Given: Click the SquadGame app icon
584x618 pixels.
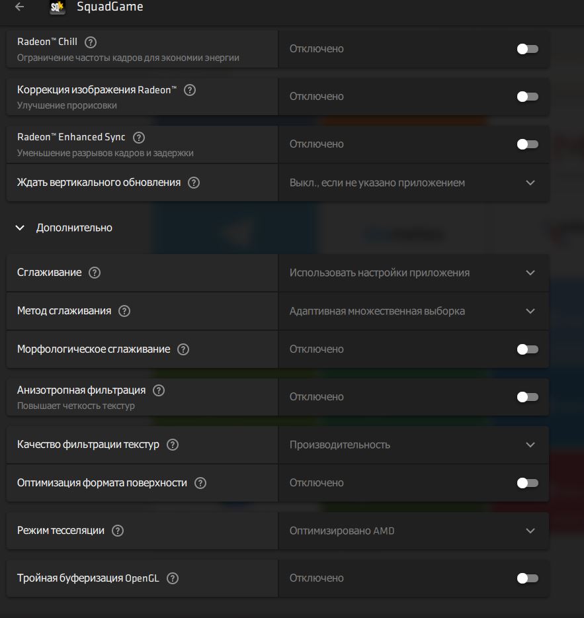Looking at the screenshot, I should tap(58, 7).
